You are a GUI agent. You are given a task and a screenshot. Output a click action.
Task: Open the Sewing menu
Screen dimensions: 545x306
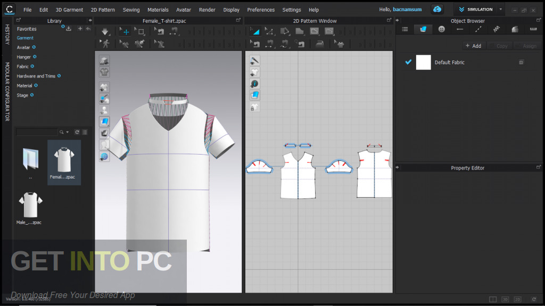(x=131, y=10)
